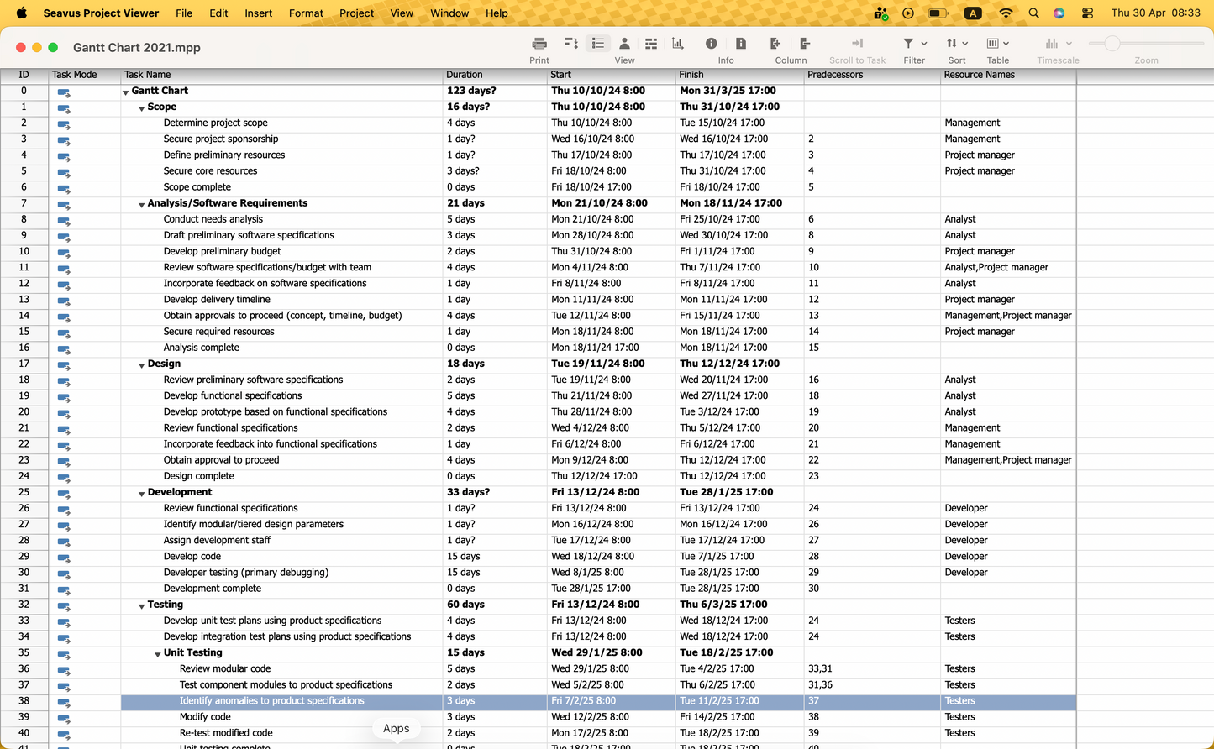Click the Resource Names column header

(x=1008, y=75)
